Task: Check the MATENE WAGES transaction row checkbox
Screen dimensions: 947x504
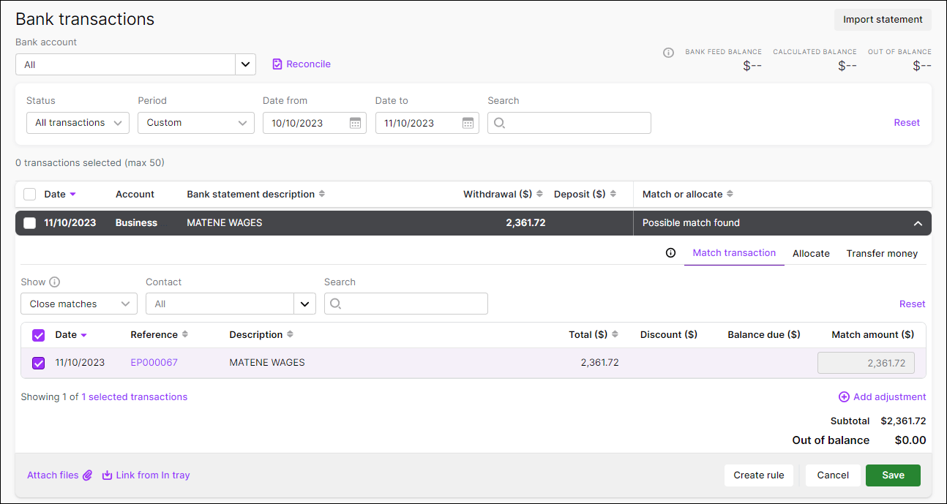Action: (x=29, y=222)
